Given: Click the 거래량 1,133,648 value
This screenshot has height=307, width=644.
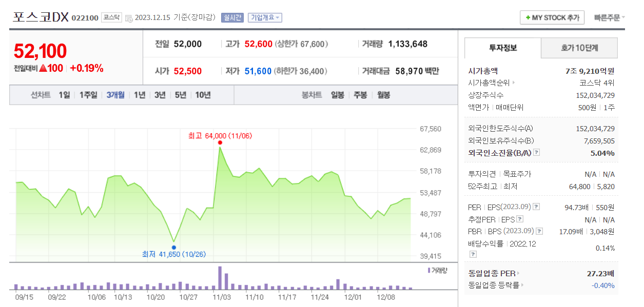Looking at the screenshot, I should coord(408,44).
